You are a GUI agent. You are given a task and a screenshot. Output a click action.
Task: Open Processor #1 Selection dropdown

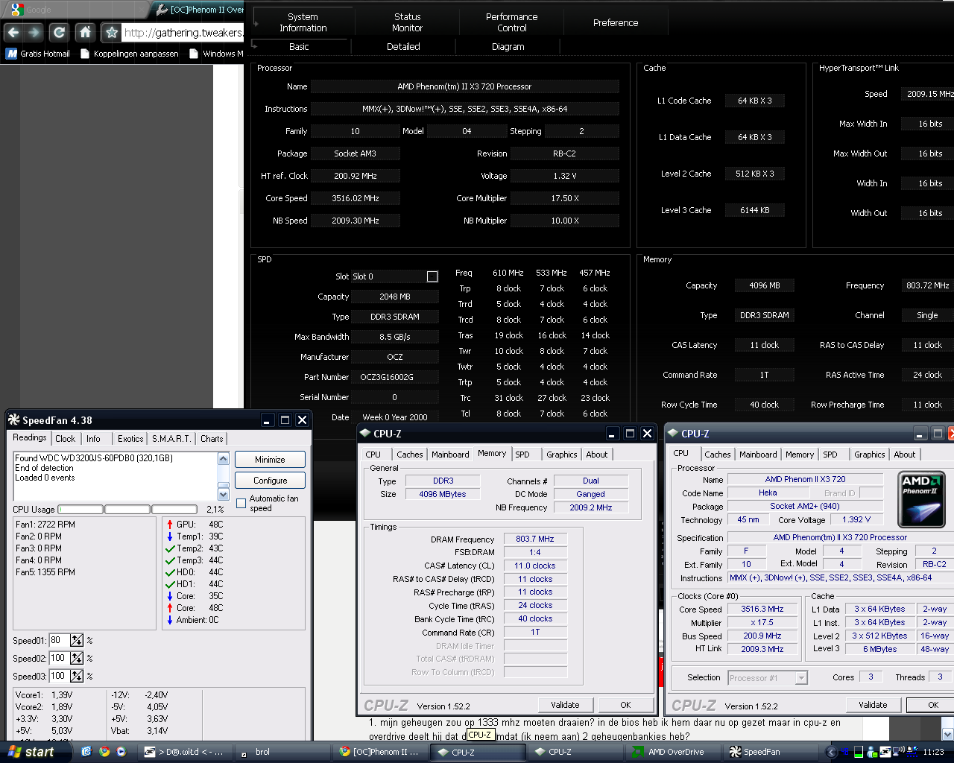point(768,678)
